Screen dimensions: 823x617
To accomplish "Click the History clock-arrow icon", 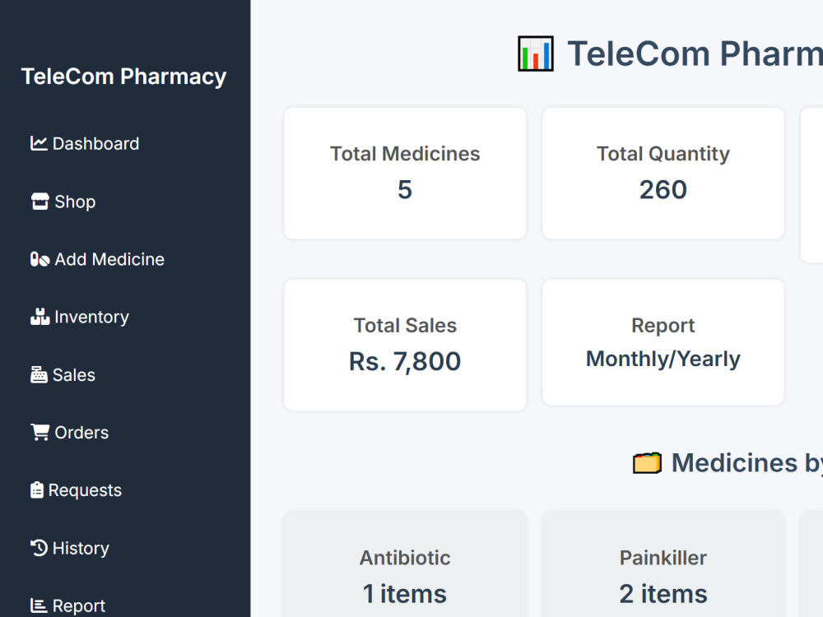I will point(39,548).
